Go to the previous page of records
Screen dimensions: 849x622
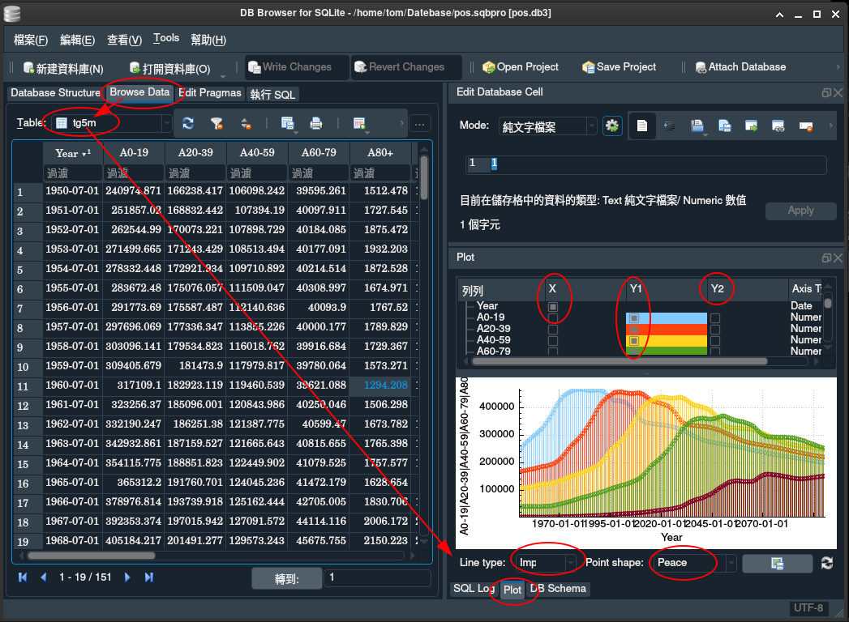click(44, 577)
